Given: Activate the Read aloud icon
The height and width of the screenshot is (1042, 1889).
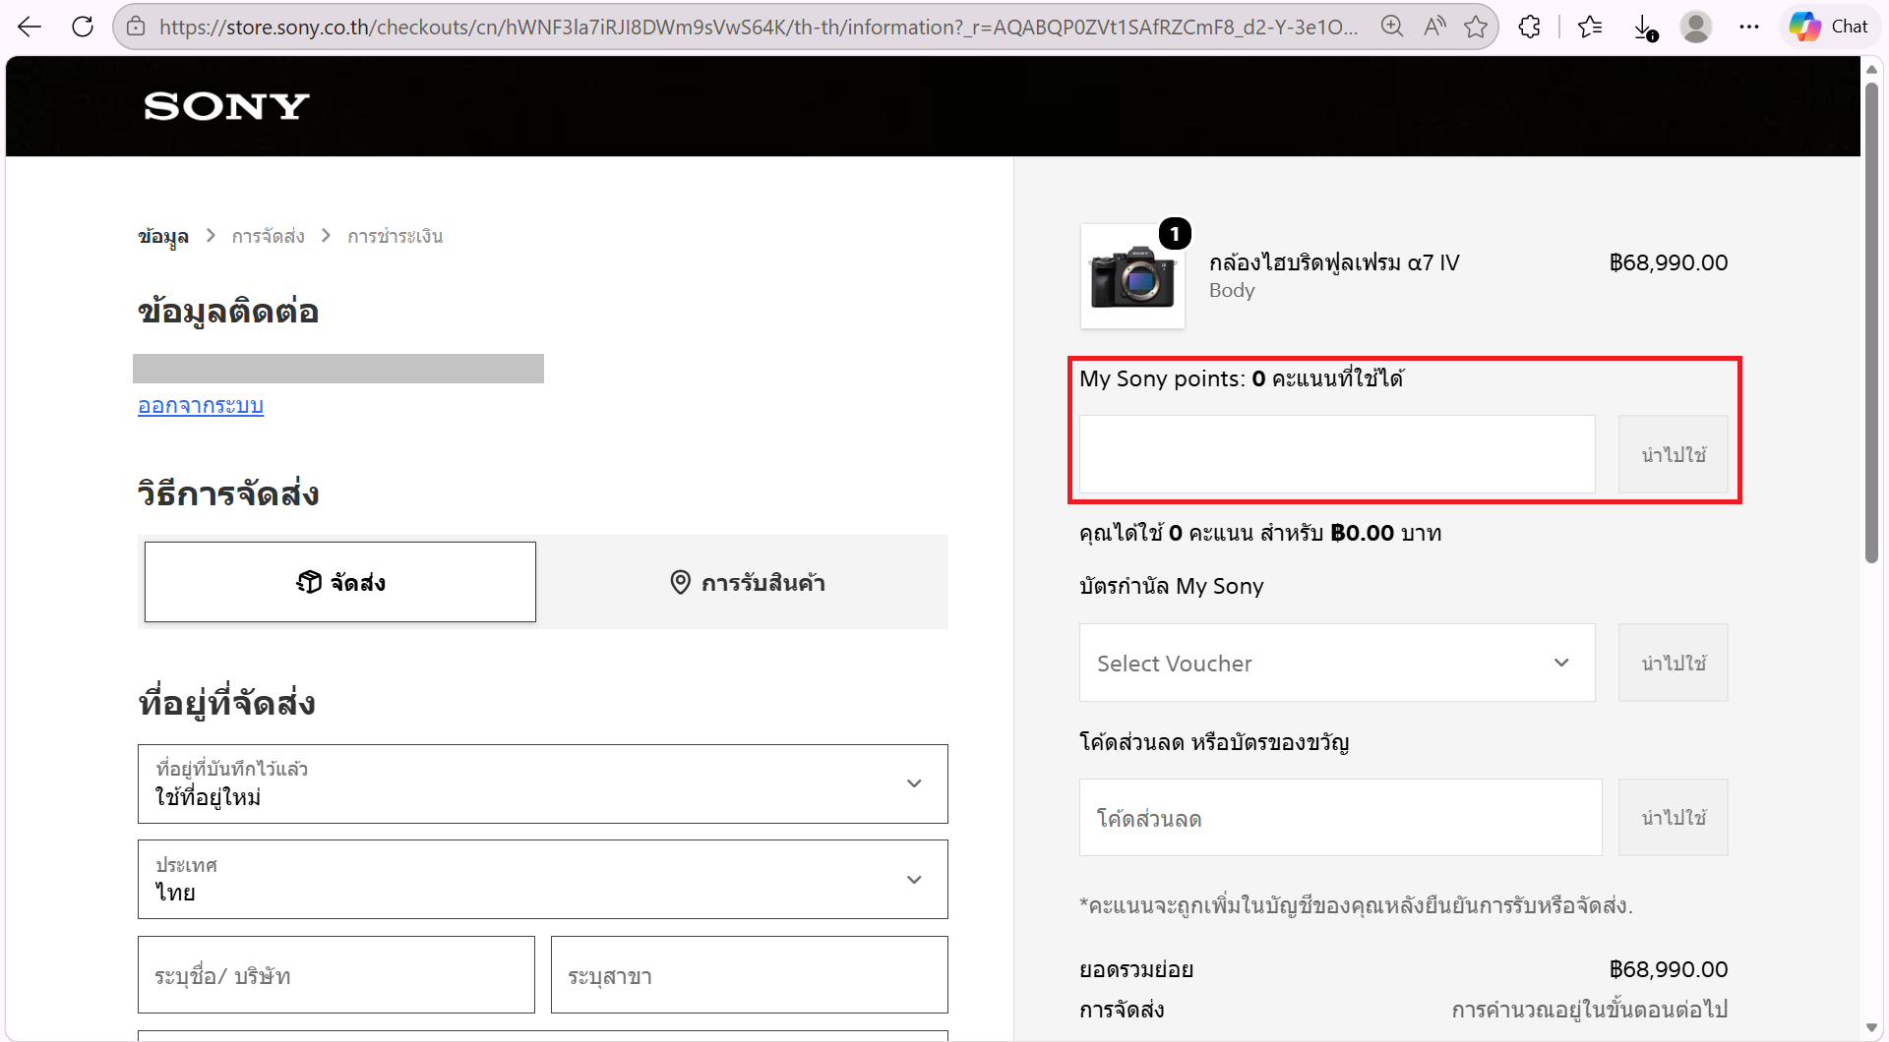Looking at the screenshot, I should [x=1434, y=27].
